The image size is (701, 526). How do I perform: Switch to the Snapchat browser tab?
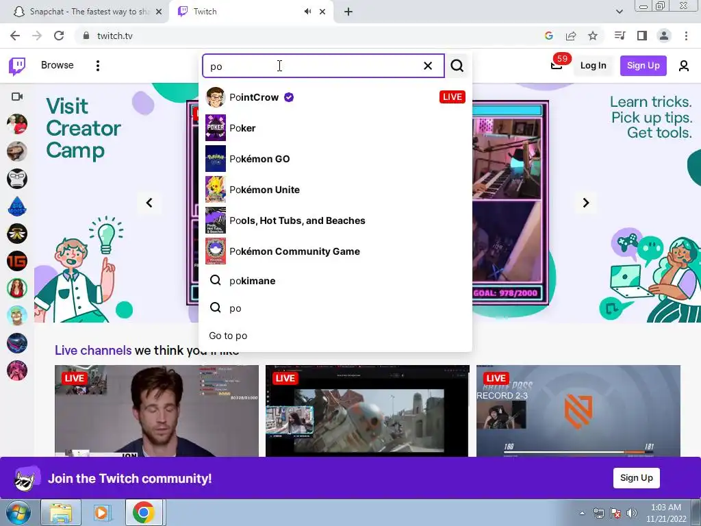tap(85, 12)
